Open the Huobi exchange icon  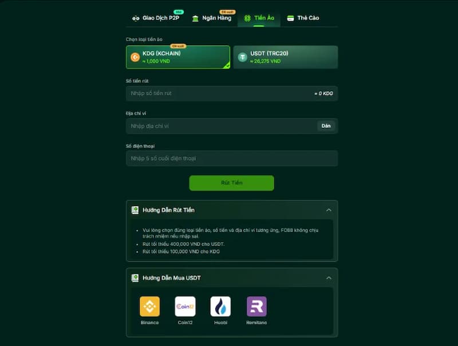(x=220, y=307)
